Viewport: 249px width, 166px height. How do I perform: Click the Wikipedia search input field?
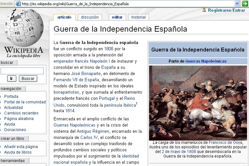click(22, 71)
